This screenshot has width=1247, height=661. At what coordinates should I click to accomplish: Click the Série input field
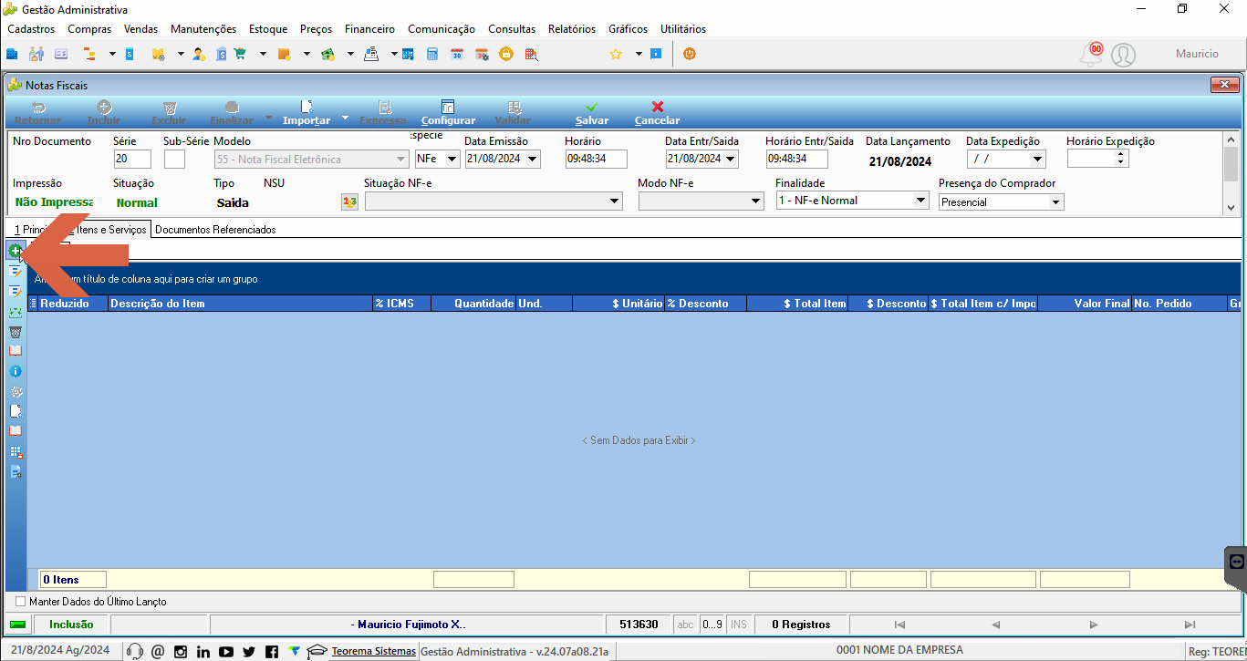click(x=132, y=159)
